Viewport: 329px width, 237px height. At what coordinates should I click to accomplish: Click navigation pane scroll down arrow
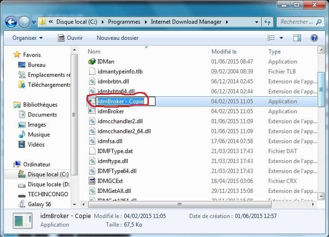pos(74,204)
